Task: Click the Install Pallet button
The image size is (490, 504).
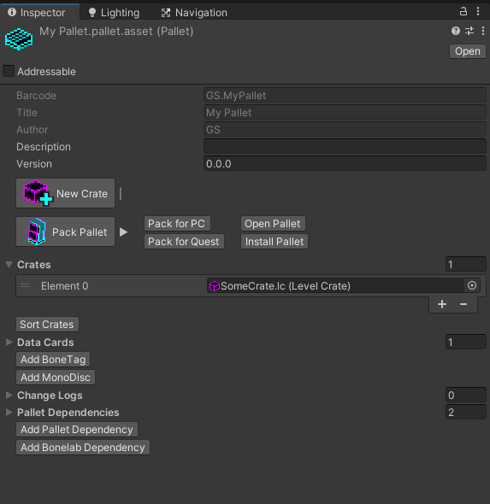Action: coord(275,242)
